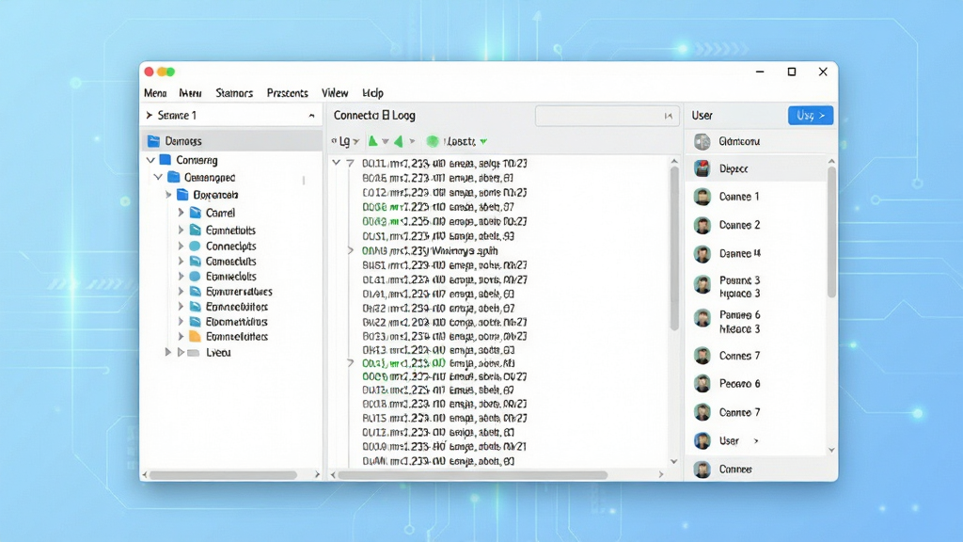
Task: Click the avatar beside Pecaro 6
Action: coord(703,384)
